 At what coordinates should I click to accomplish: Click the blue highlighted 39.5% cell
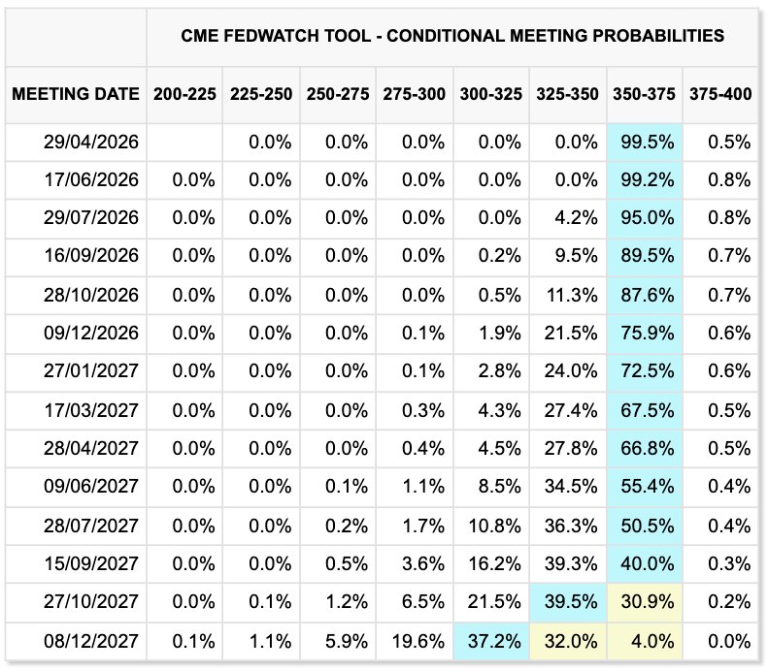click(x=569, y=602)
